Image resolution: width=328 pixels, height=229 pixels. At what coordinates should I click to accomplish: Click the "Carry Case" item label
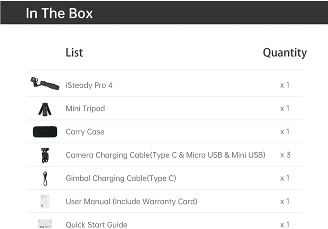(85, 132)
